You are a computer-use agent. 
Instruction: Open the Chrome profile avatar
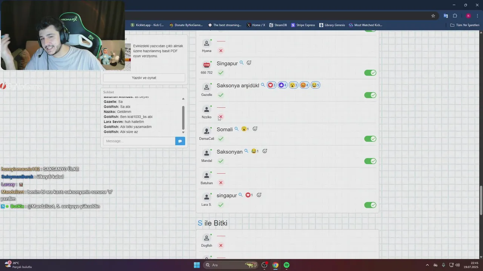(468, 16)
